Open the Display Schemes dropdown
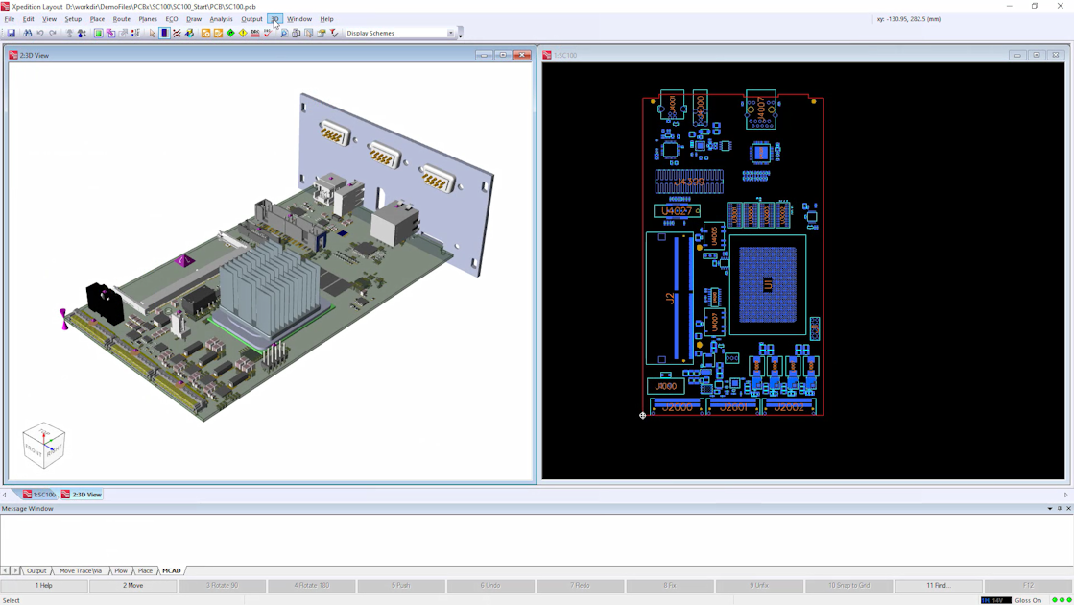Viewport: 1074px width, 605px height. (450, 32)
